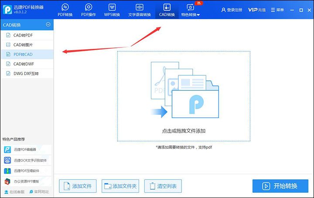Click 登录注册 user account link
The image size is (314, 198).
[x=232, y=10]
